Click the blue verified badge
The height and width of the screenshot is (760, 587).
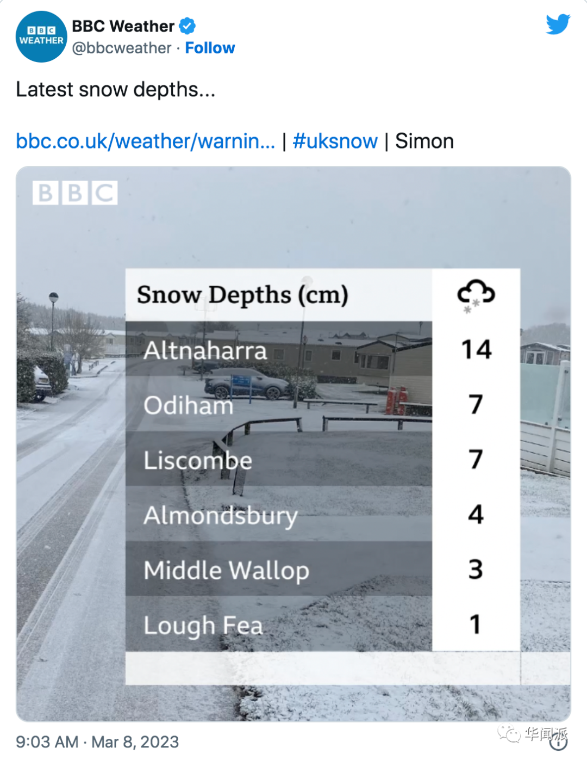click(188, 26)
